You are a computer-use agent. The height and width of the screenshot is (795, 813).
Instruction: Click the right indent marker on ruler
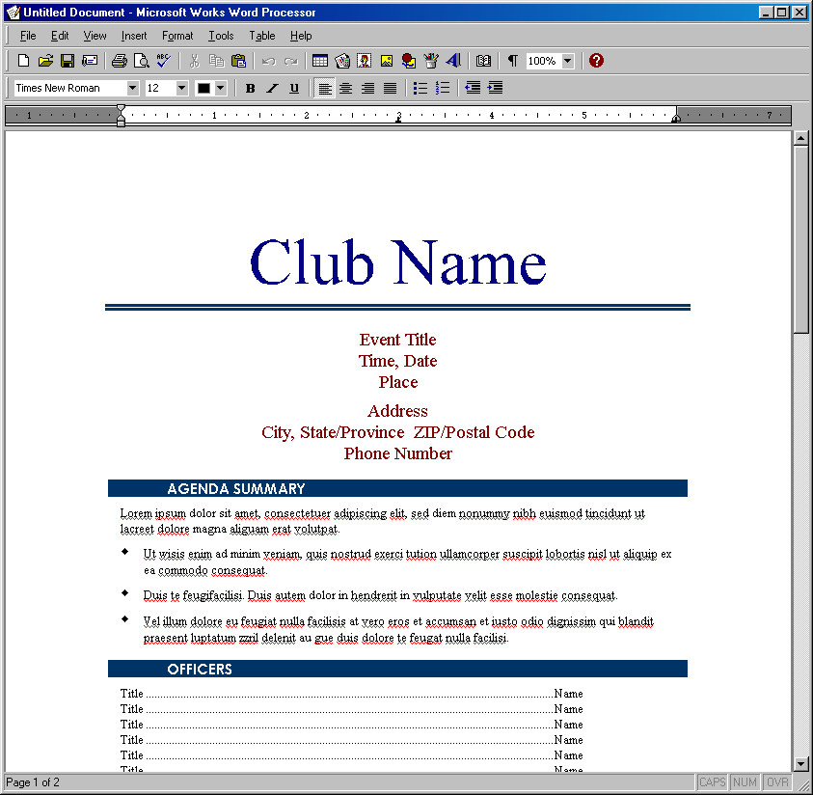pos(676,119)
